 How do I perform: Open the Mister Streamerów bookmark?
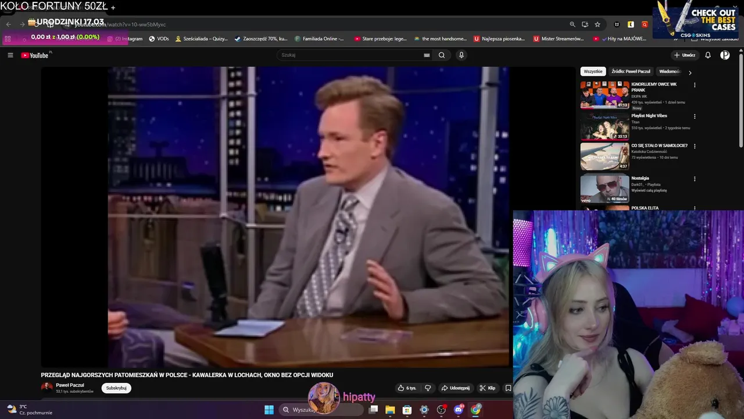coord(559,39)
